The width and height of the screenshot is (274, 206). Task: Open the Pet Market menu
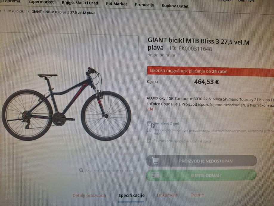coord(117,4)
